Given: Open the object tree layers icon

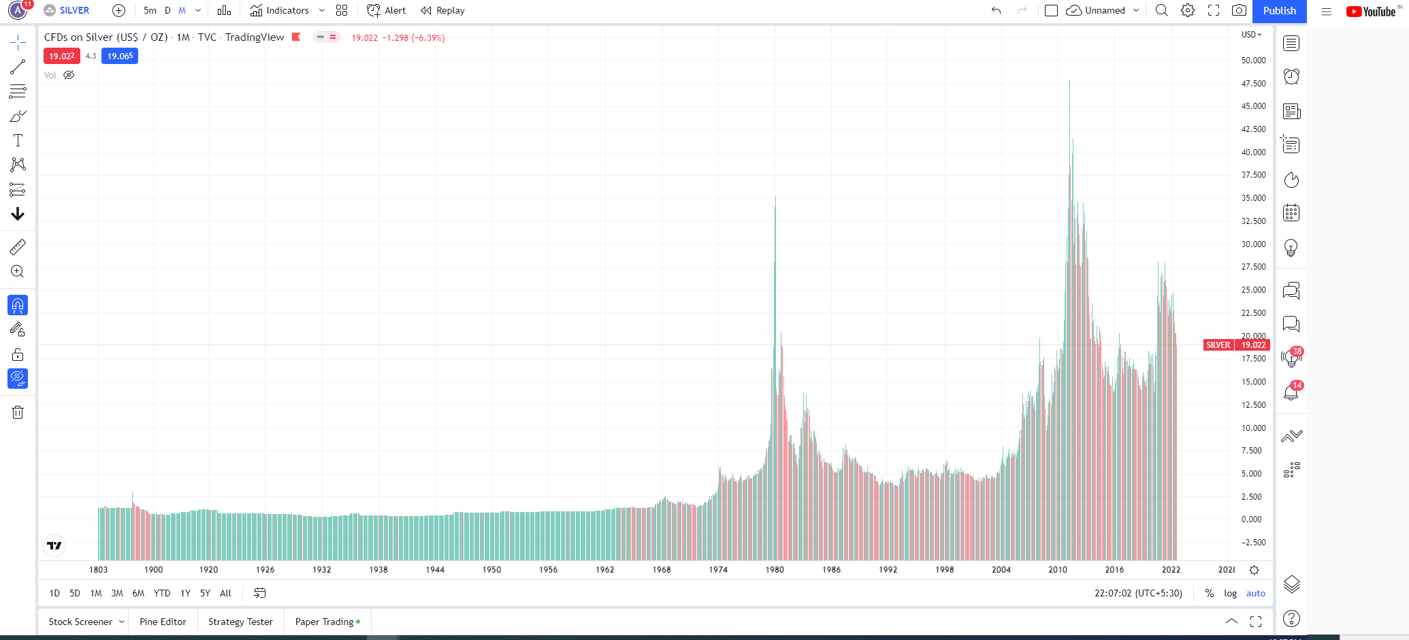Looking at the screenshot, I should click(1291, 584).
